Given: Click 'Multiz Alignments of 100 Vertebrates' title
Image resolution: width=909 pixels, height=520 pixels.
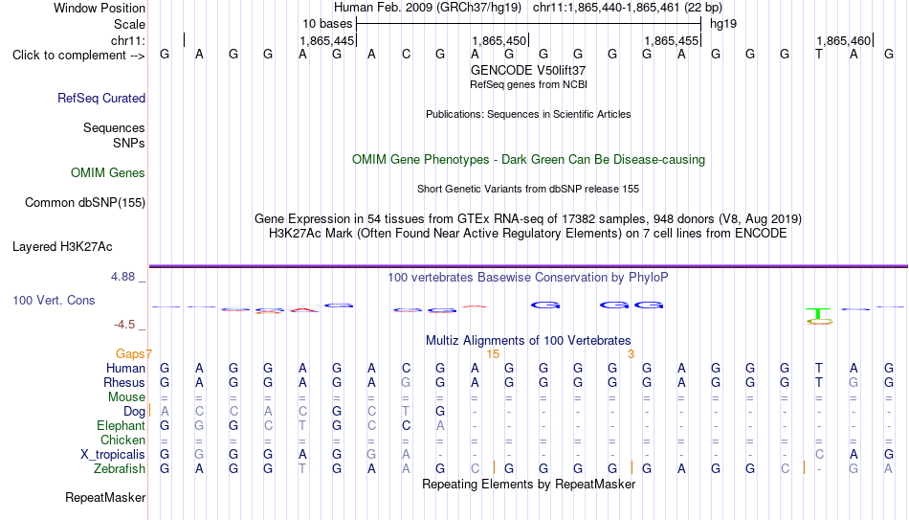Looking at the screenshot, I should tap(528, 341).
